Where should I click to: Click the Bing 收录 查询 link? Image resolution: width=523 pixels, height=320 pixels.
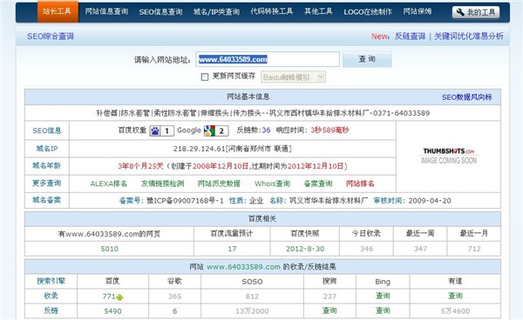[383, 296]
